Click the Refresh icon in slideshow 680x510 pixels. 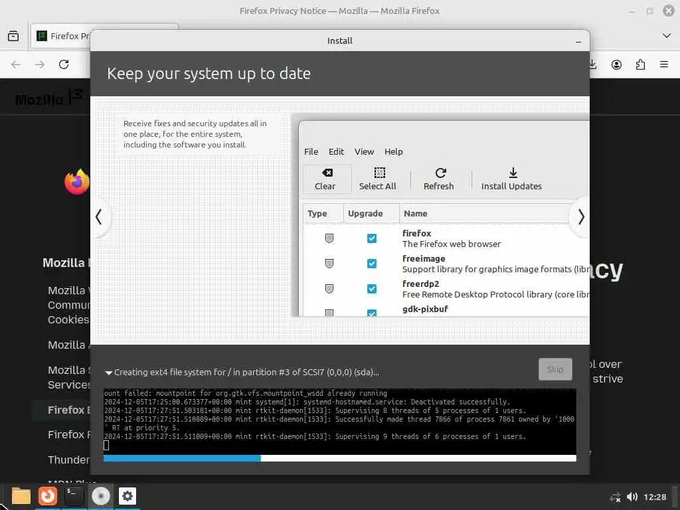pos(441,173)
